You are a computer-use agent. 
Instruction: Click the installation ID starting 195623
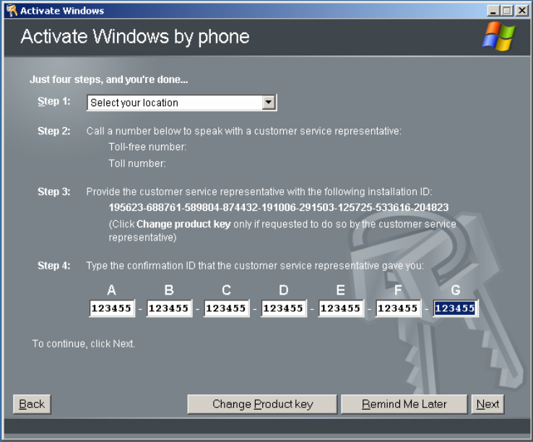pyautogui.click(x=279, y=207)
